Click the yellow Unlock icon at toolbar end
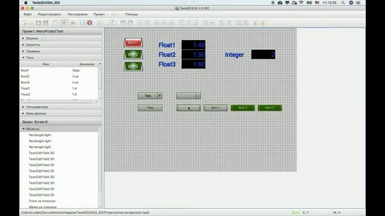This screenshot has width=385, height=216. (262, 23)
